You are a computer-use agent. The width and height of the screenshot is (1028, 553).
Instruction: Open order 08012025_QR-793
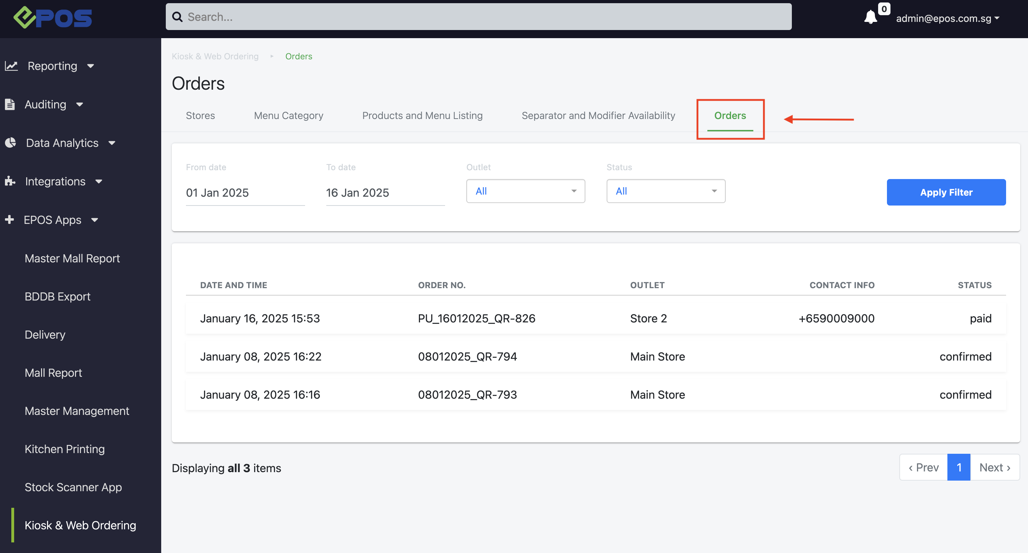[x=467, y=395]
